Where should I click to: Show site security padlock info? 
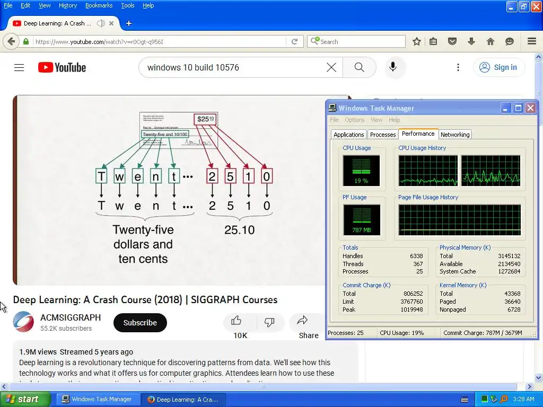26,41
